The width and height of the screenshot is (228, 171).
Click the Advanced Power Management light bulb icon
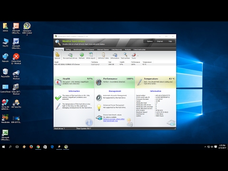pyautogui.click(x=99, y=107)
